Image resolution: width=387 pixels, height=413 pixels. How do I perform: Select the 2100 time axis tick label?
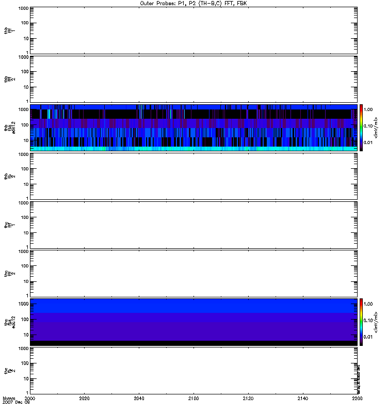[x=193, y=399]
